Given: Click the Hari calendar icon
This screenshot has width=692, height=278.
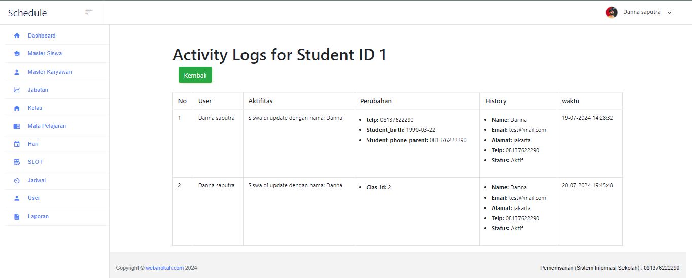Looking at the screenshot, I should [17, 144].
